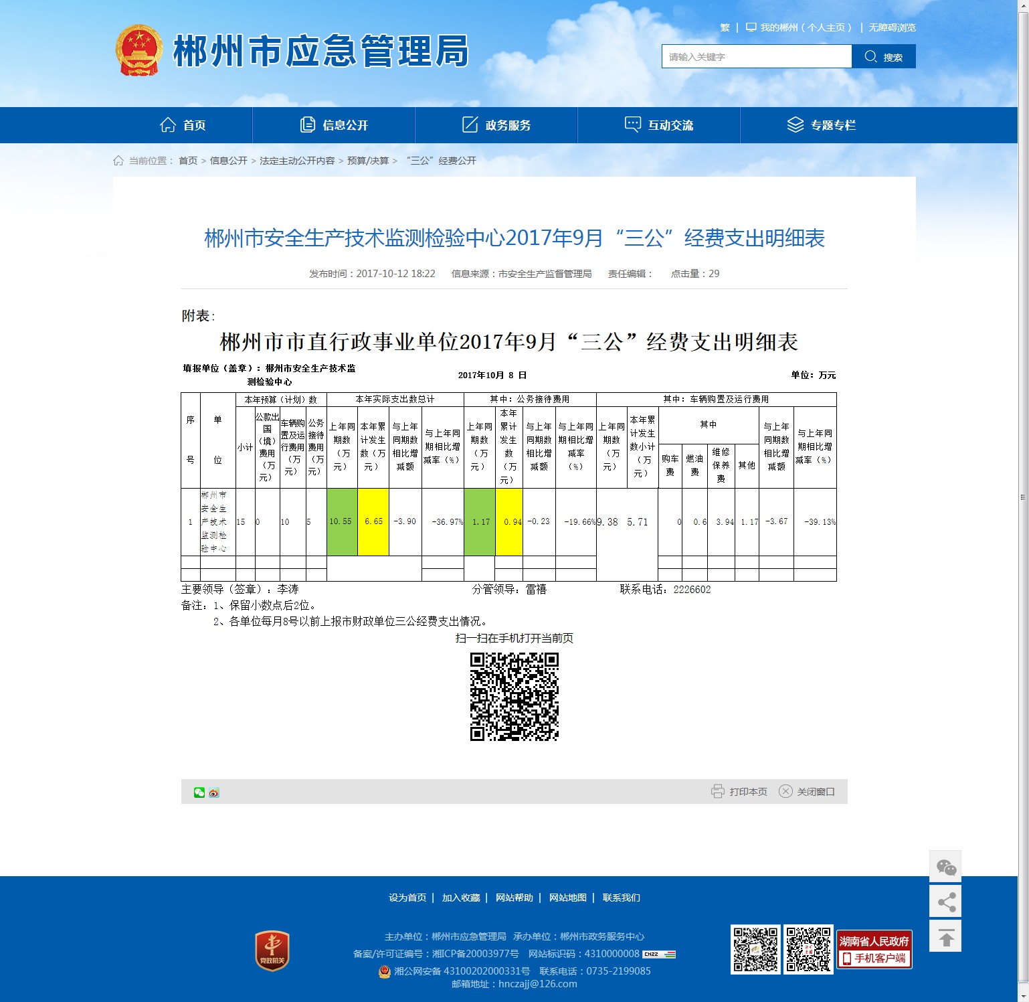Screen dimensions: 1029x1002
Task: Click the back-to-top arrow button
Action: click(945, 936)
